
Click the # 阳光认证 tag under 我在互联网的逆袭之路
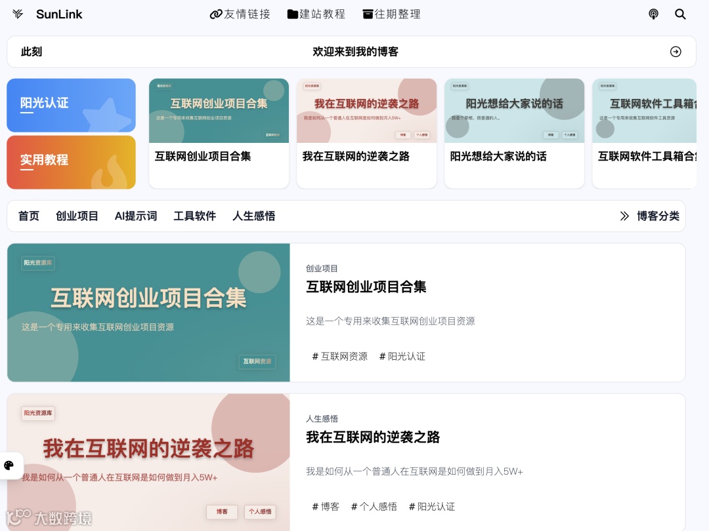pyautogui.click(x=432, y=507)
